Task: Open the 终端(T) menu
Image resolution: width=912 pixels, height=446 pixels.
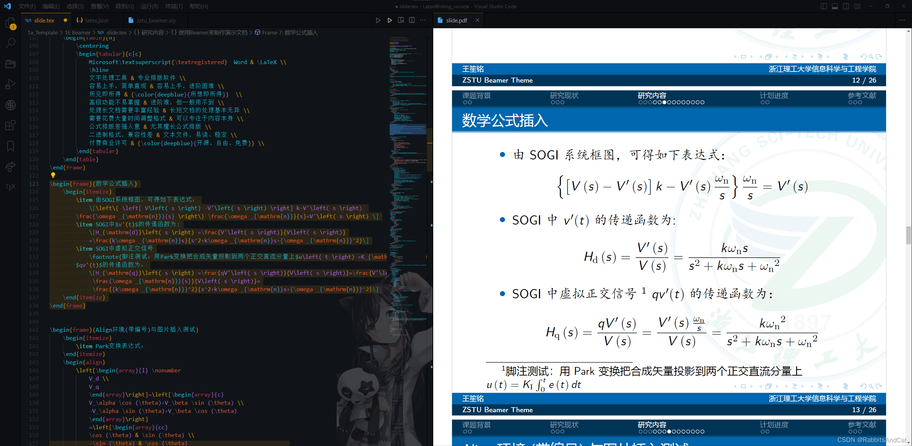Action: (173, 6)
